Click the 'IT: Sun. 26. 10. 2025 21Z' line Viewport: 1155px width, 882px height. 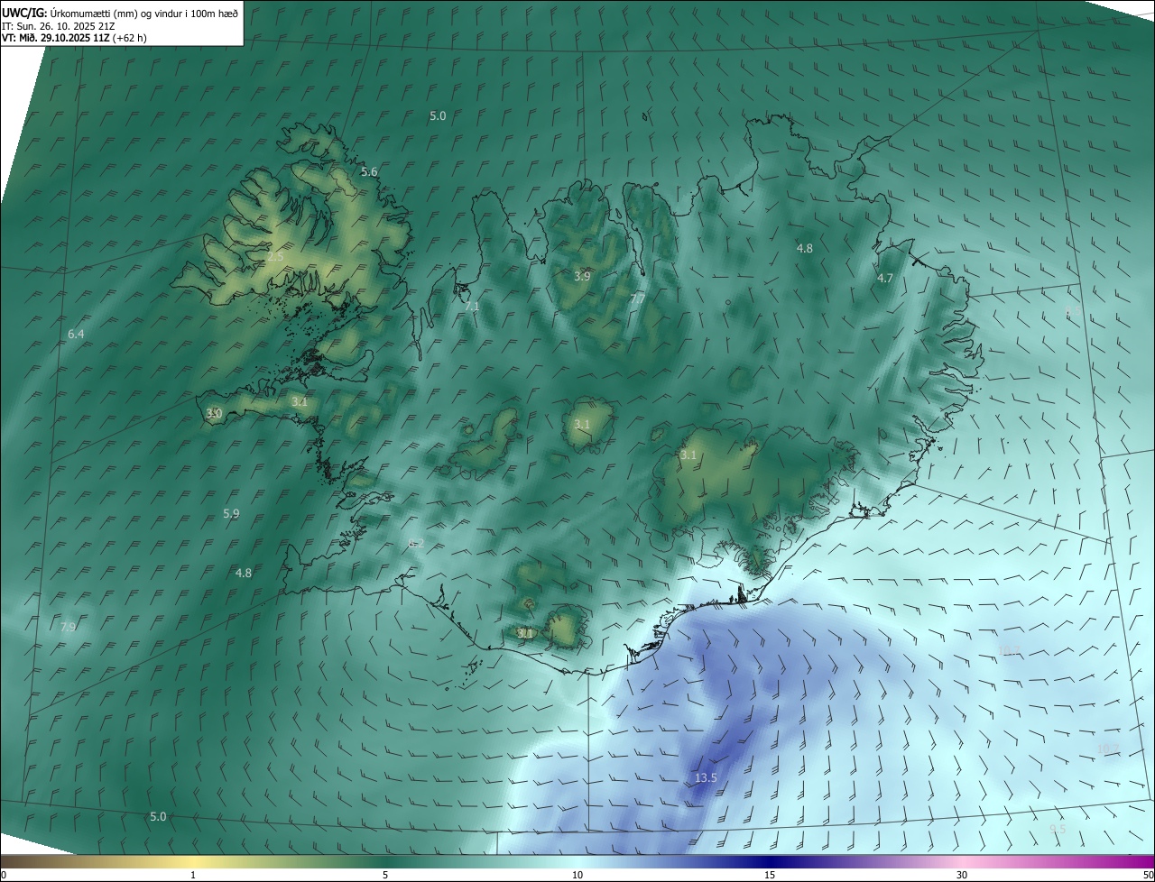pos(58,25)
